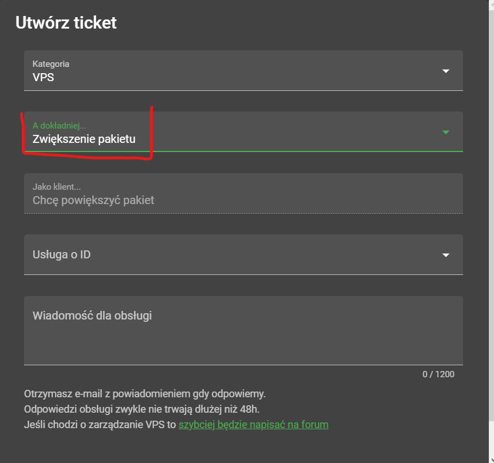Open the Usługa o ID combo box
The width and height of the screenshot is (494, 463).
tap(229, 255)
